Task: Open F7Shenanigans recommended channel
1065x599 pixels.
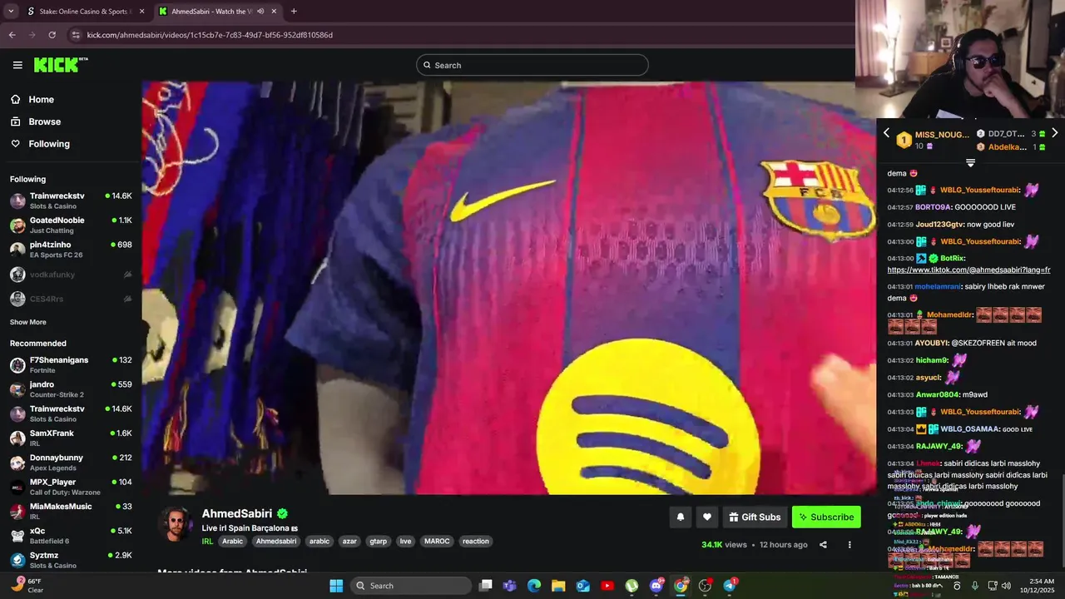Action: pyautogui.click(x=71, y=364)
